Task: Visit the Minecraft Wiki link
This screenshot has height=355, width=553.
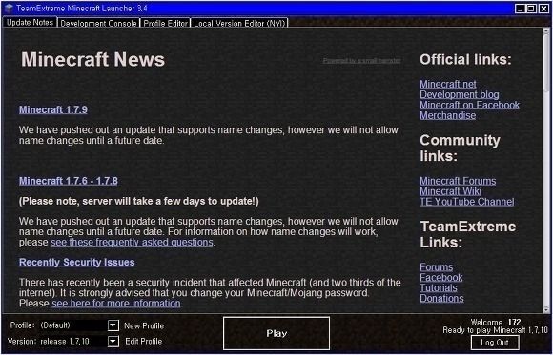Action: (x=450, y=191)
